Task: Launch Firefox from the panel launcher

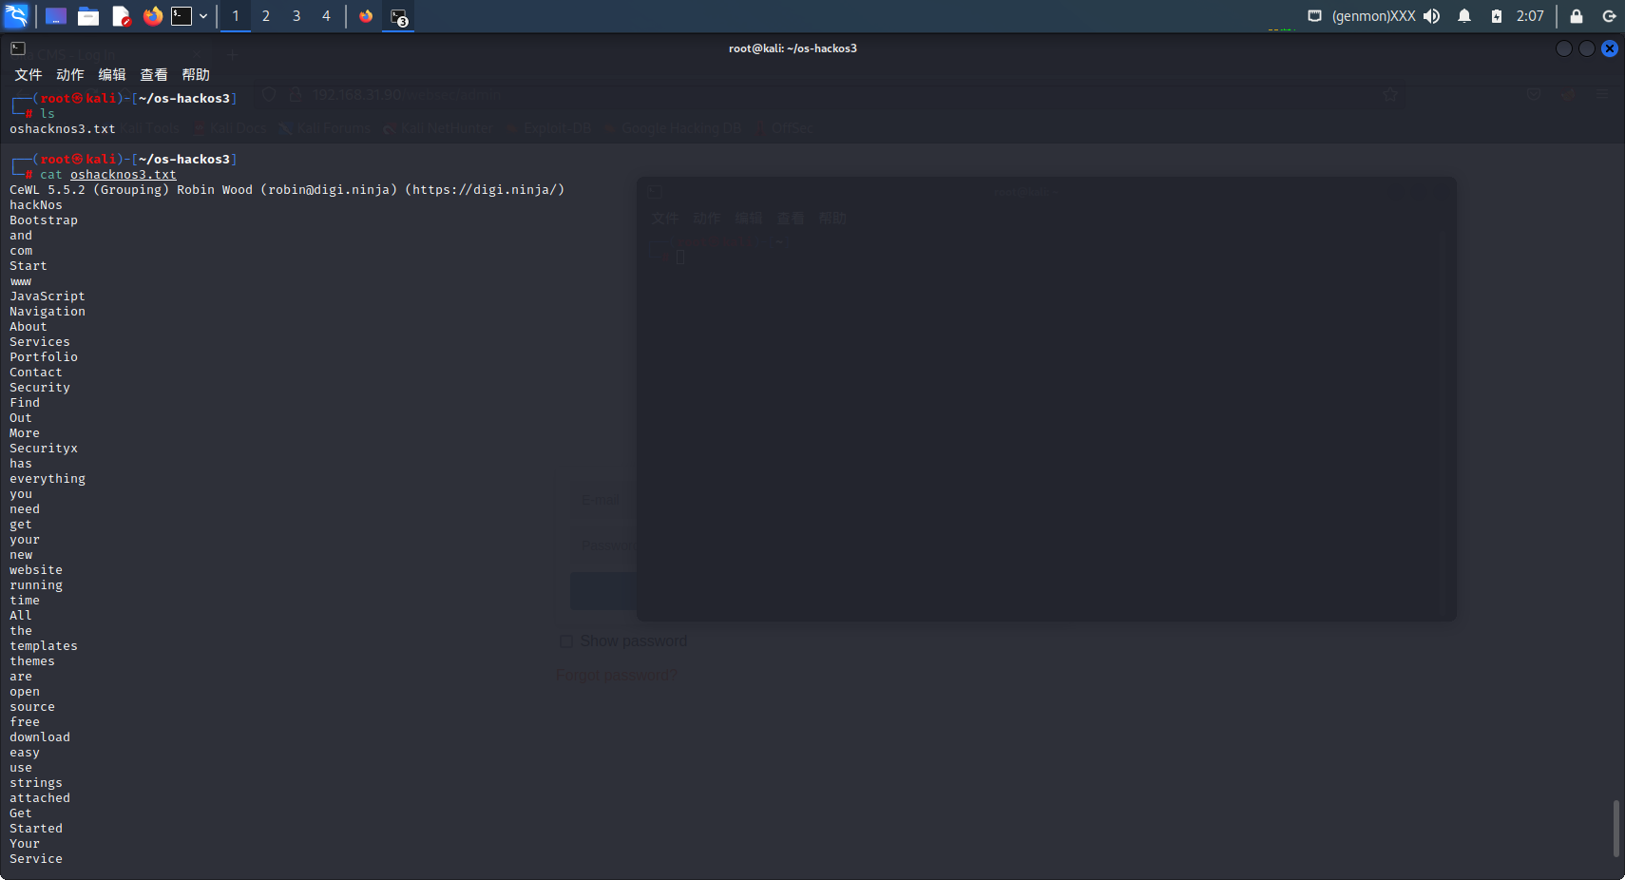Action: click(x=152, y=16)
